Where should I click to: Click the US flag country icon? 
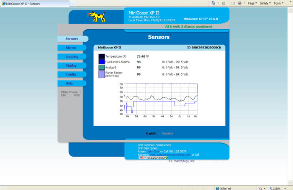click(x=141, y=158)
